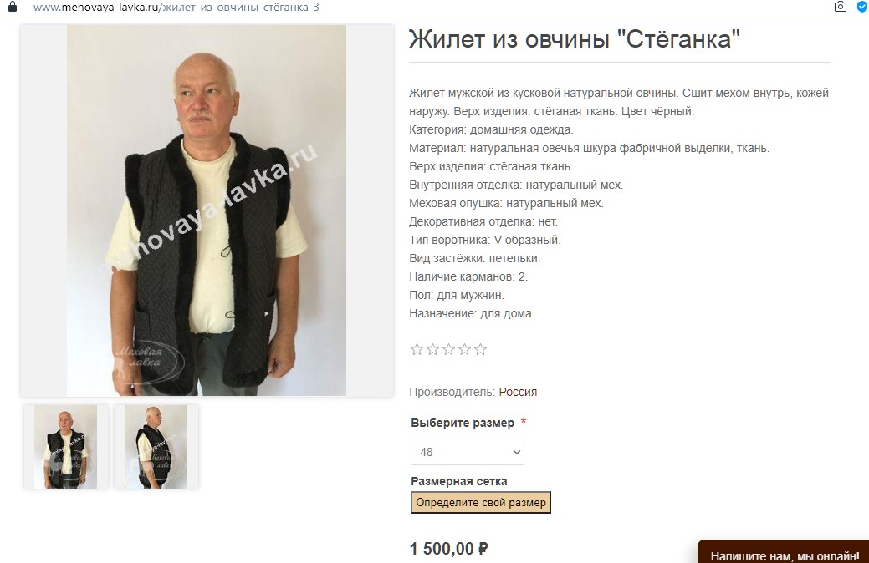Click the padlock site security icon
Image resolution: width=869 pixels, height=563 pixels.
tap(13, 7)
